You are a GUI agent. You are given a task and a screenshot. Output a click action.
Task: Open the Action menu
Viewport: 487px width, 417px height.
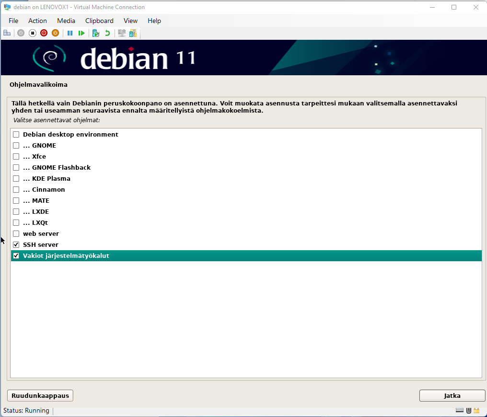point(37,21)
